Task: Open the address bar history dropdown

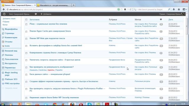Action: [128, 9]
